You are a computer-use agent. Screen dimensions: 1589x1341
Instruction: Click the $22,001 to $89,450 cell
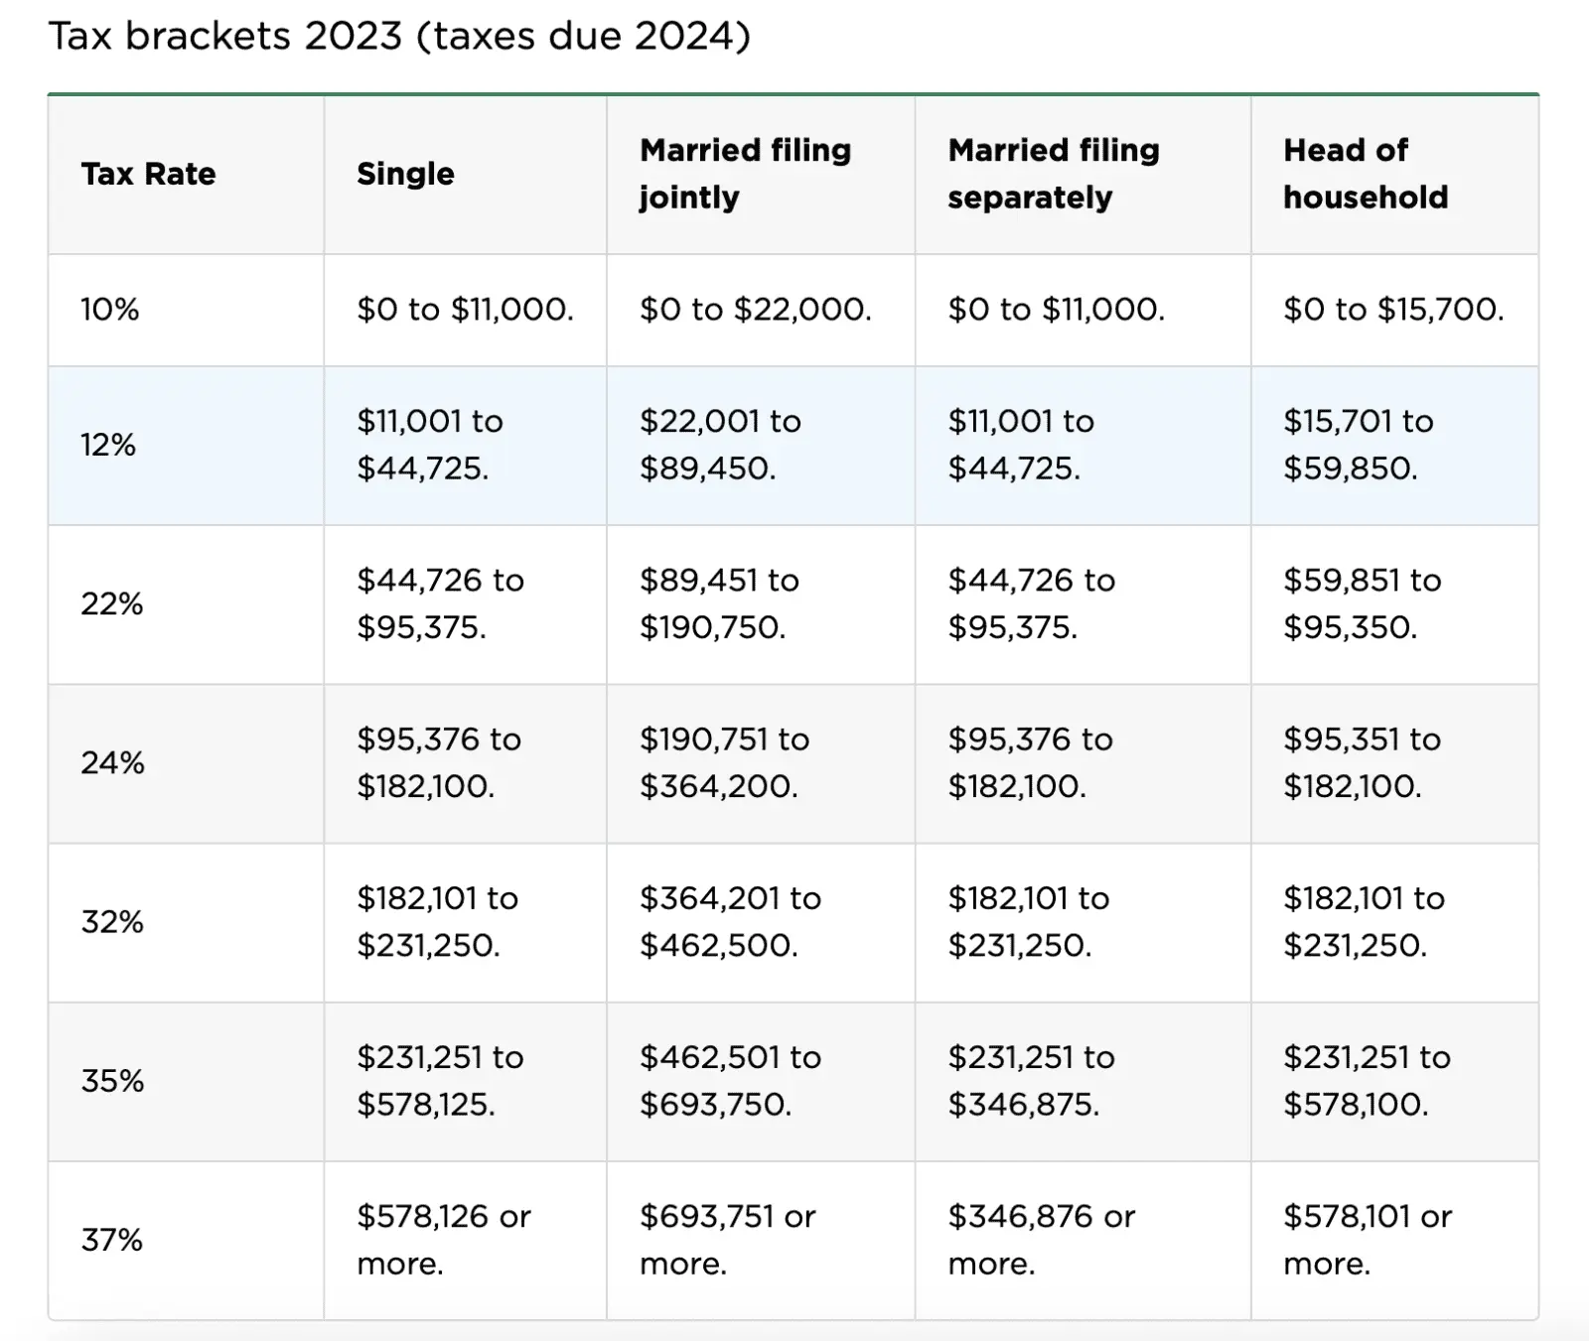[x=720, y=445]
